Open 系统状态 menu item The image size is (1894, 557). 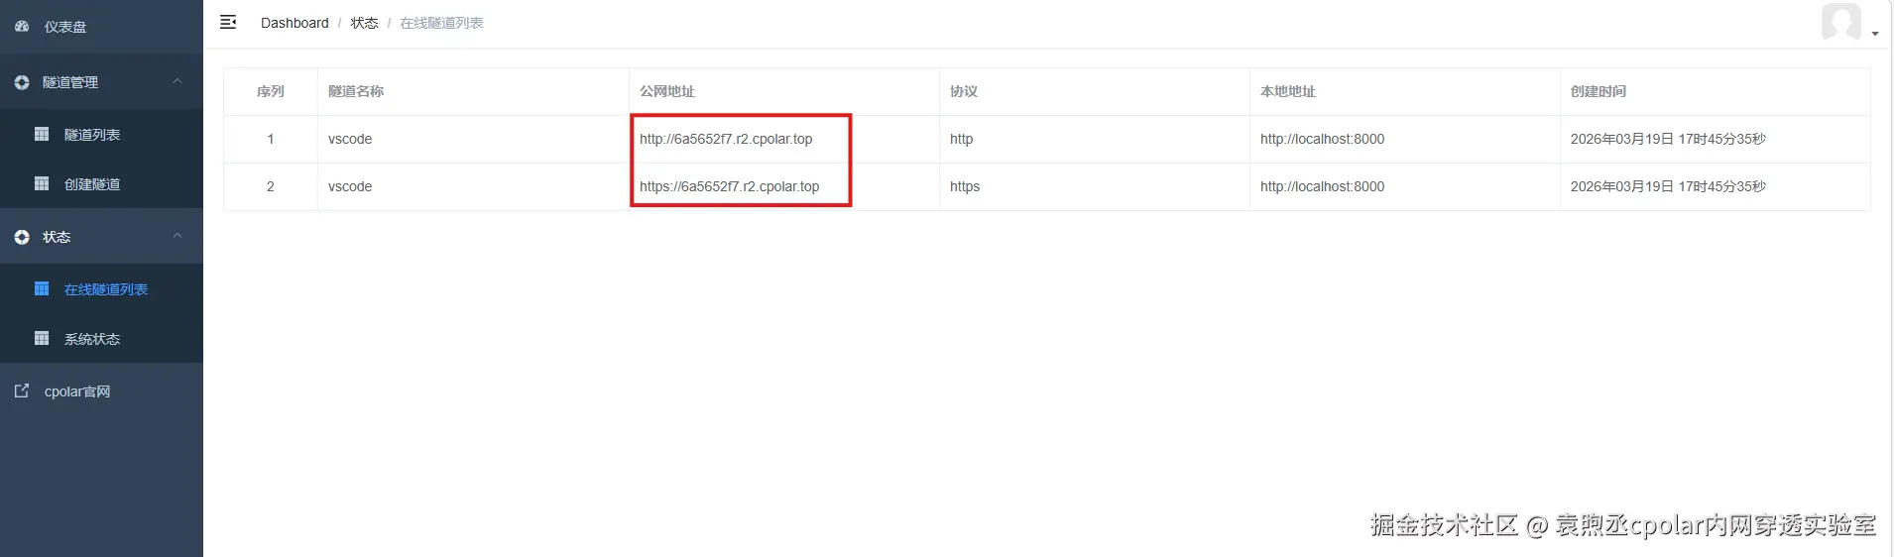tap(101, 338)
